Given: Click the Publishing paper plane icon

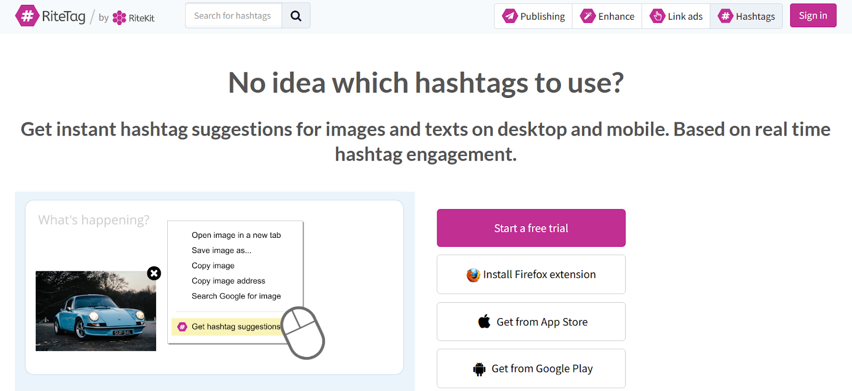Looking at the screenshot, I should click(510, 16).
